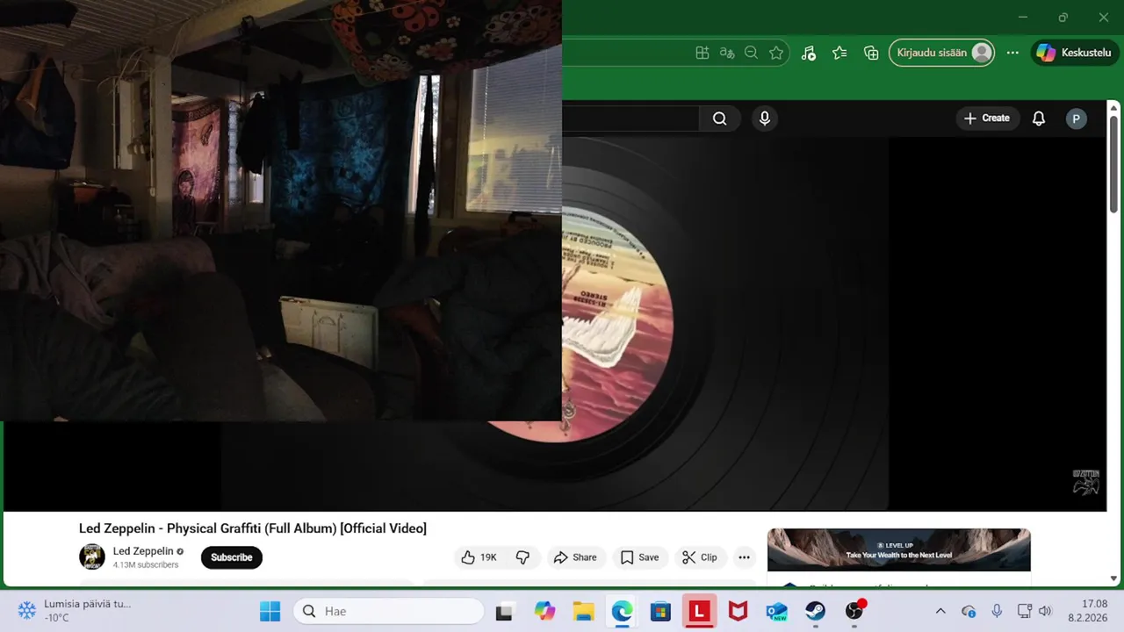Screen dimensions: 1124x632
Task: Open network status tray icon
Action: (1024, 611)
